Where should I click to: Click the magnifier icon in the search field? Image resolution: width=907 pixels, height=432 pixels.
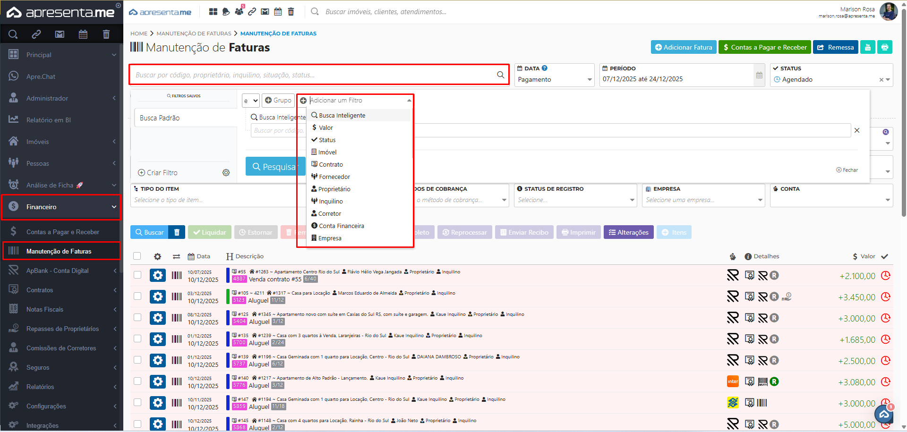pyautogui.click(x=500, y=75)
